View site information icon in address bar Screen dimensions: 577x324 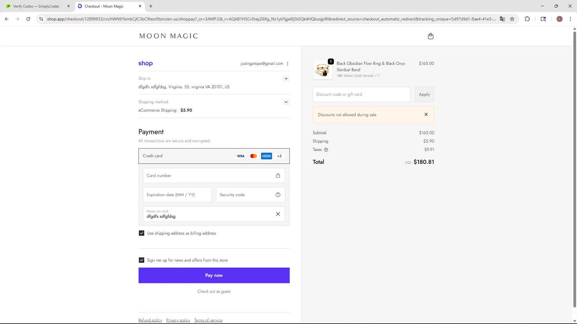pyautogui.click(x=41, y=19)
